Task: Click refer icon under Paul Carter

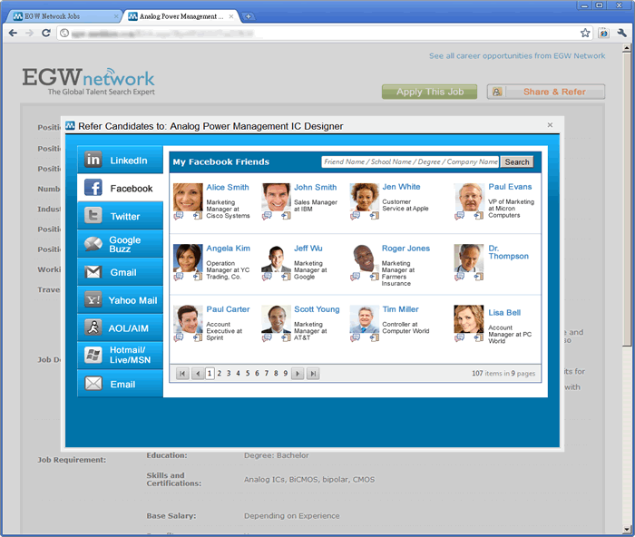Action: pos(198,337)
